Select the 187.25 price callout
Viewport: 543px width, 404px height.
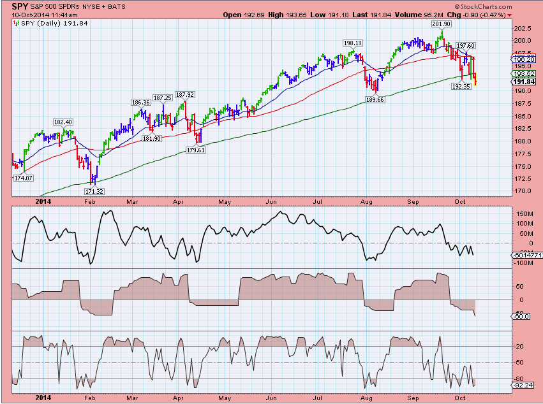click(x=163, y=98)
